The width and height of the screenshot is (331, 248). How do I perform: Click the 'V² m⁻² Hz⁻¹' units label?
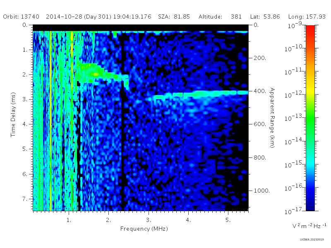(x=309, y=226)
